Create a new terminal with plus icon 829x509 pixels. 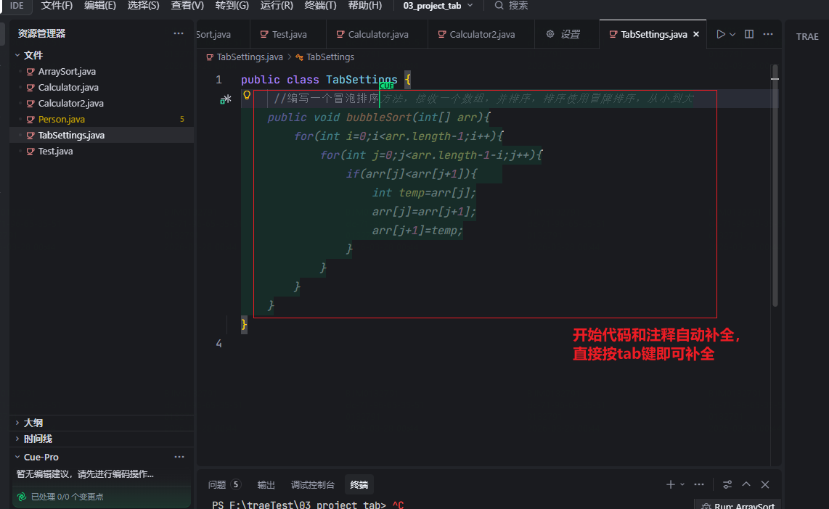(671, 484)
